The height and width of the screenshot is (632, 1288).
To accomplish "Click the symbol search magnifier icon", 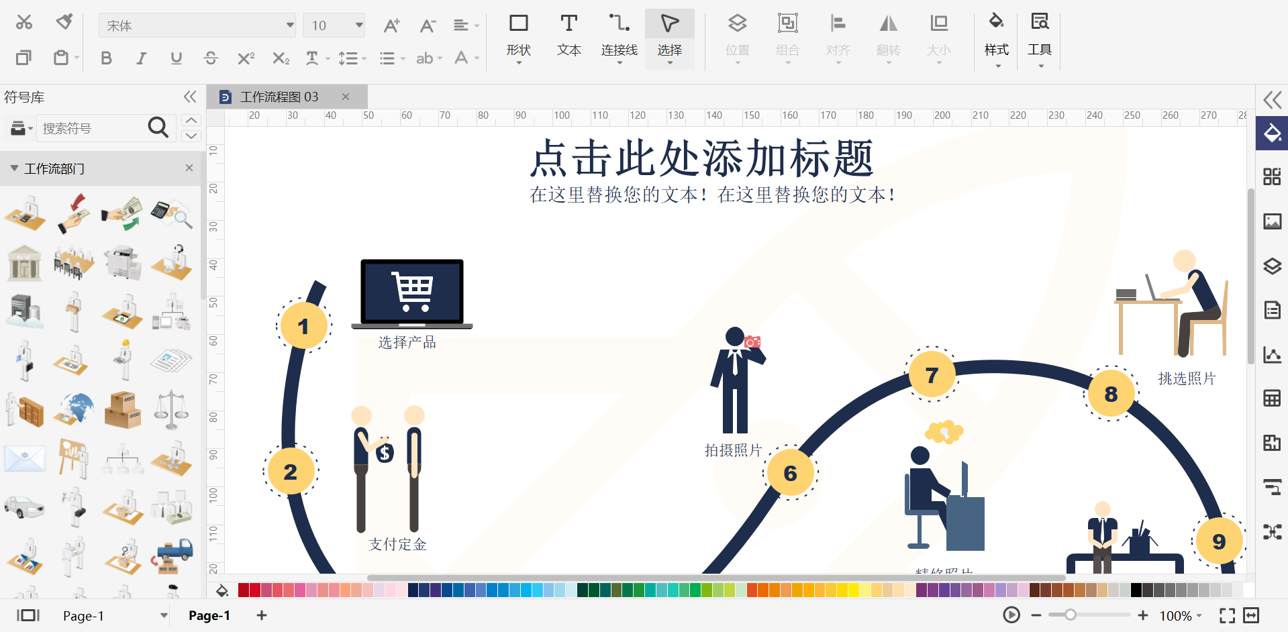I will (x=158, y=127).
